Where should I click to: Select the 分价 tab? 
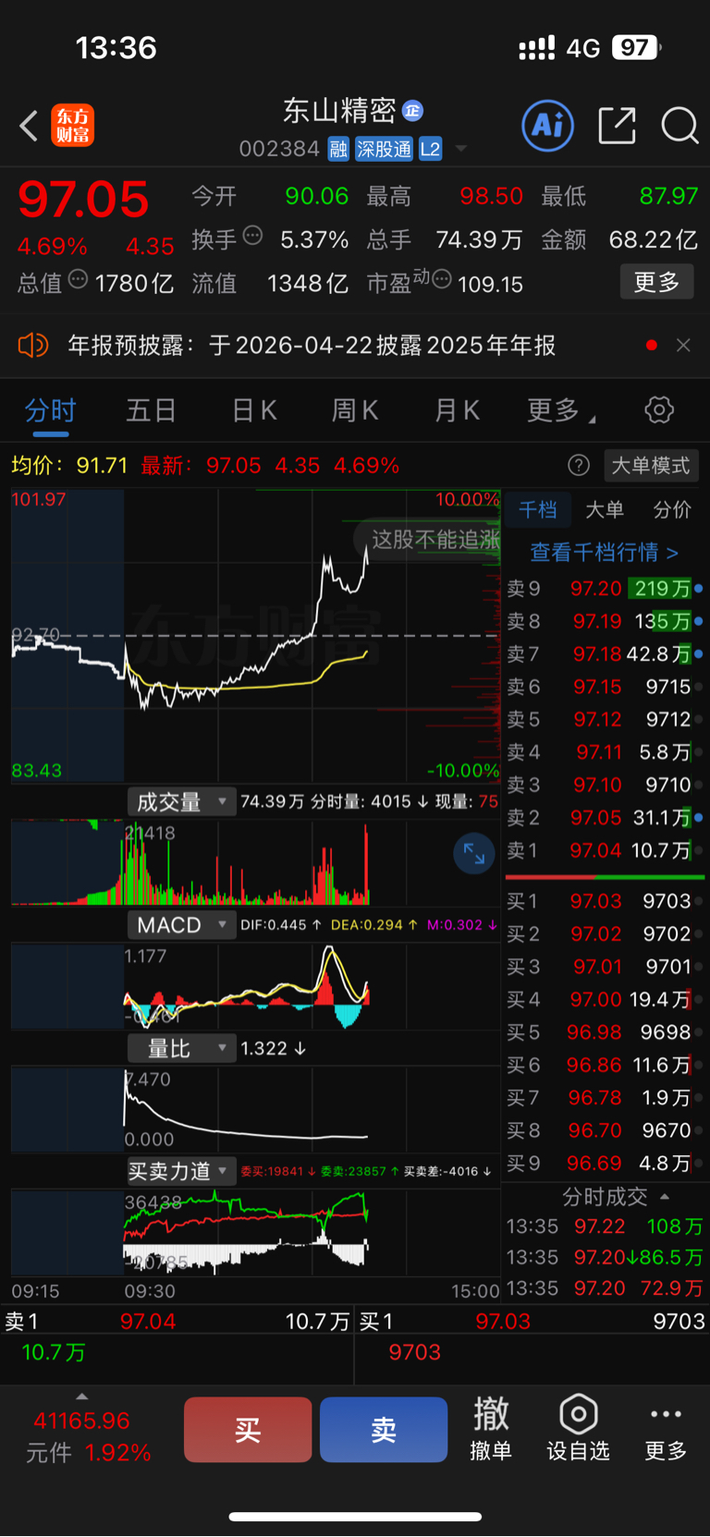pyautogui.click(x=672, y=510)
